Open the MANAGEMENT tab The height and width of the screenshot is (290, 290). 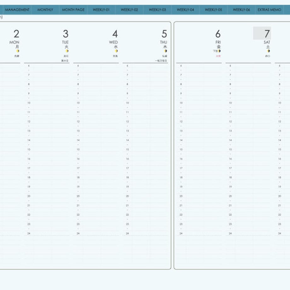coord(17,10)
